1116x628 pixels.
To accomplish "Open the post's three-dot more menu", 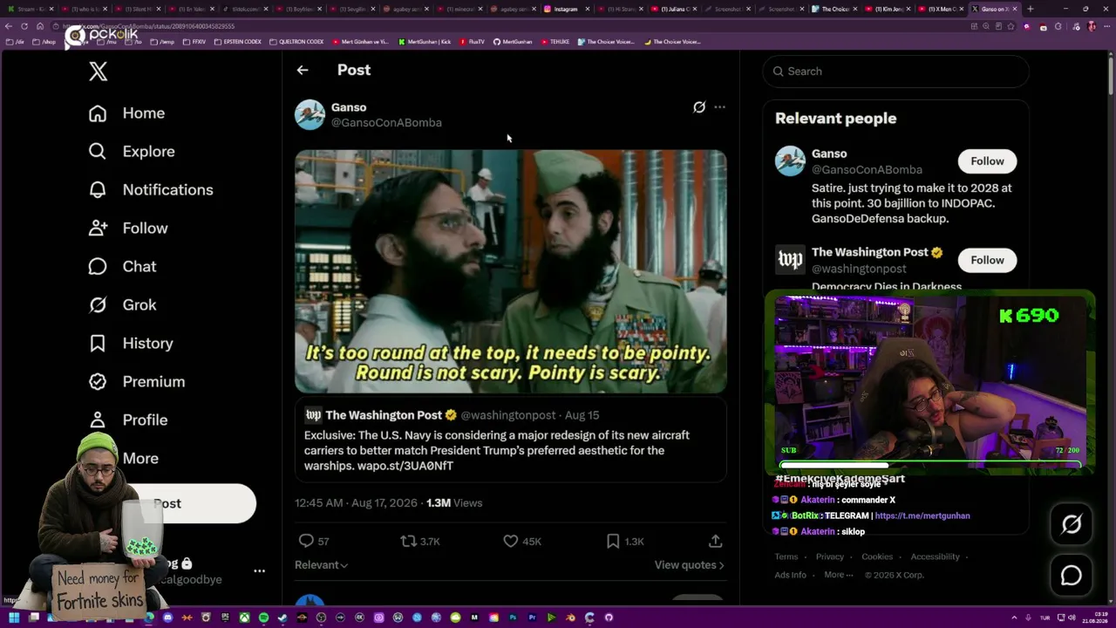I will 719,107.
